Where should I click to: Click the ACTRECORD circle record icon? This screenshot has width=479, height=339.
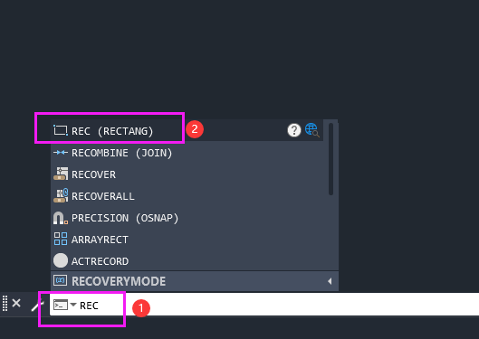tap(61, 260)
